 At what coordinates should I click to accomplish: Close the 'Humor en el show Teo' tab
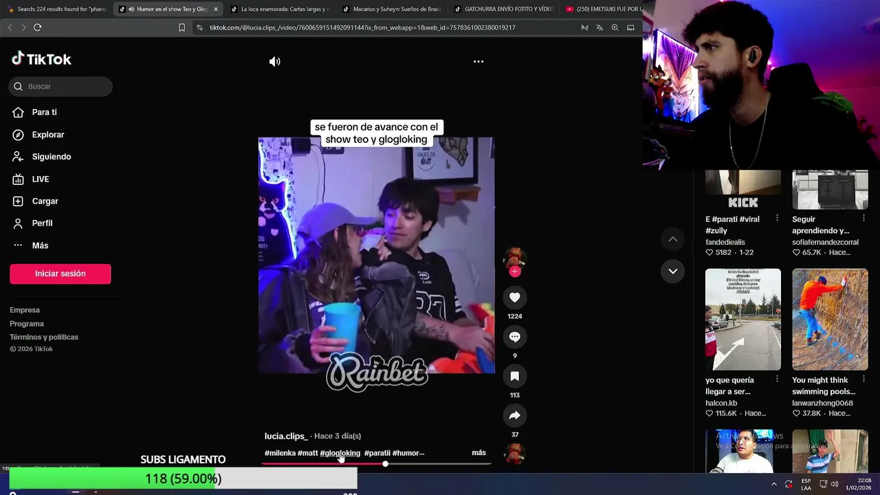coord(216,9)
